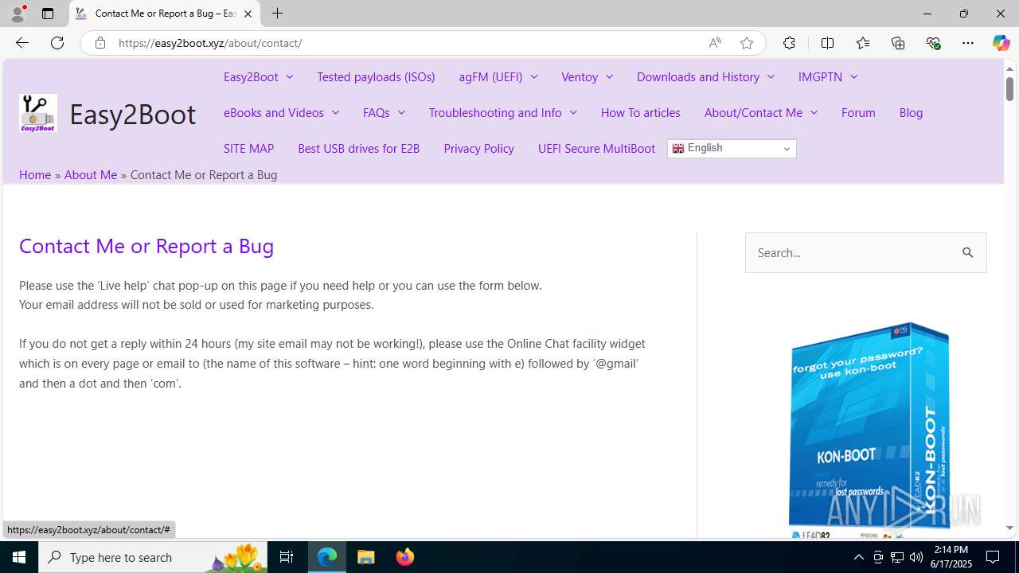Click Contact Me or Report a Bug heading
The width and height of the screenshot is (1019, 573).
point(146,246)
